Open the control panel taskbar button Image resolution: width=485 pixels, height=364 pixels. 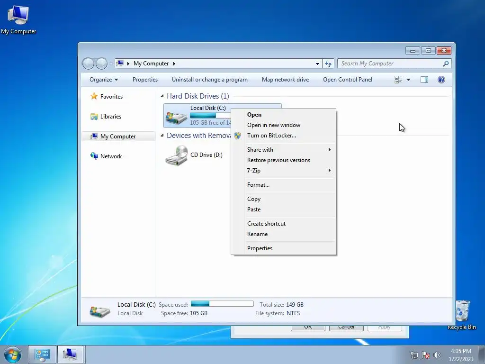pos(42,355)
